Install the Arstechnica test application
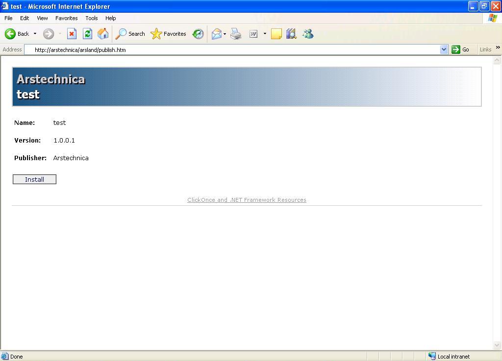502x361 pixels. (34, 179)
